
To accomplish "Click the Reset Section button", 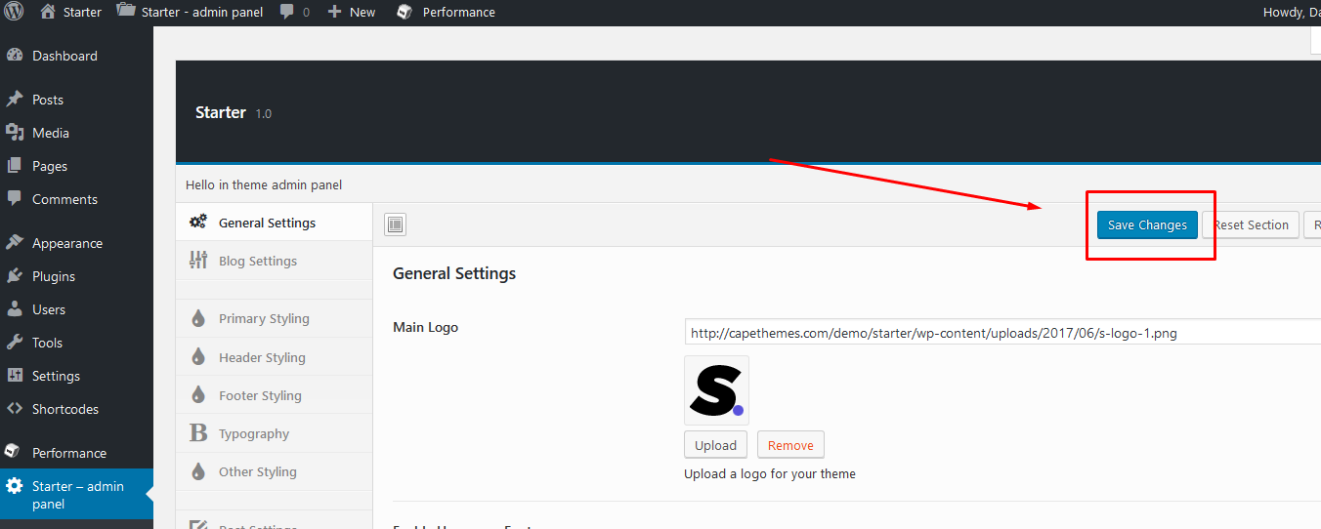I will 1251,224.
